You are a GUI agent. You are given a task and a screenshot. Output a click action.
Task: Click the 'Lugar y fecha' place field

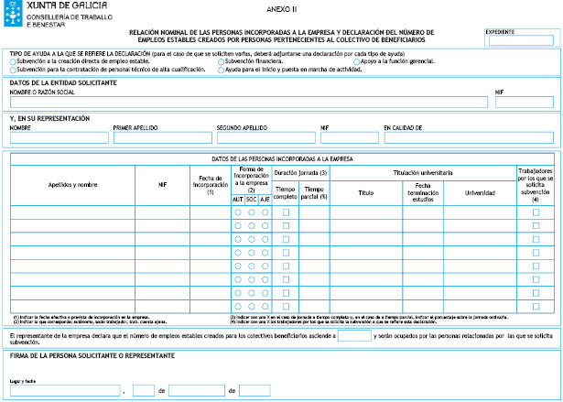tap(64, 391)
